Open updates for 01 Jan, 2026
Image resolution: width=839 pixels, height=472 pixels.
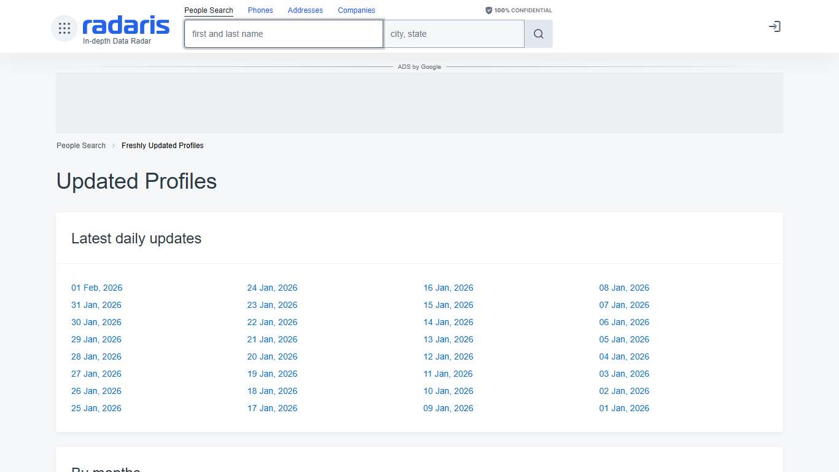click(x=624, y=408)
